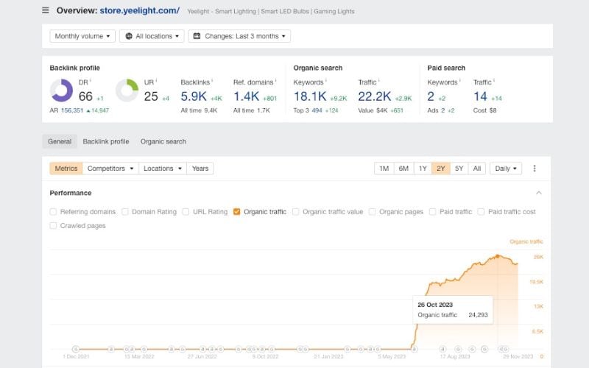This screenshot has width=589, height=368.
Task: Expand the Competitors dropdown
Action: (x=110, y=169)
